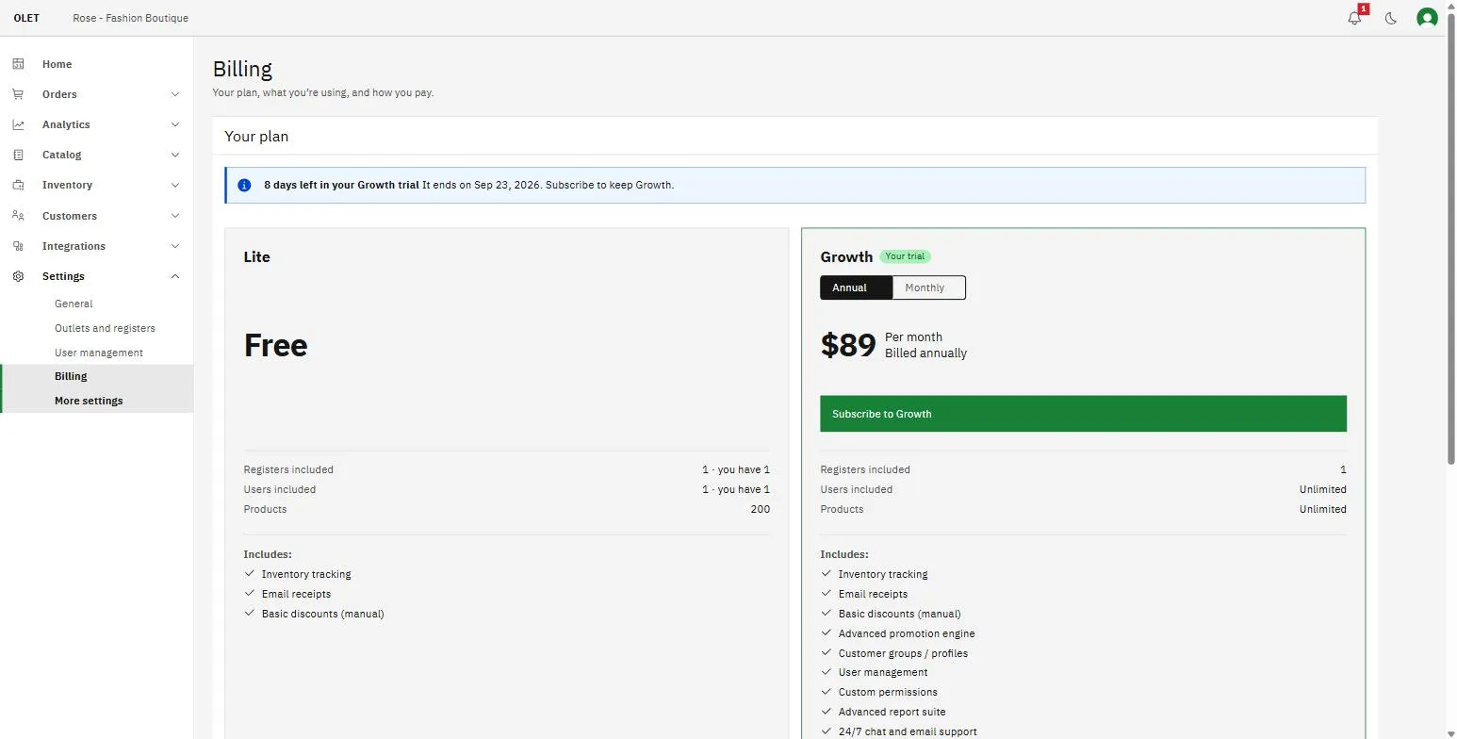Expand the Inventory menu chevron

tap(174, 185)
